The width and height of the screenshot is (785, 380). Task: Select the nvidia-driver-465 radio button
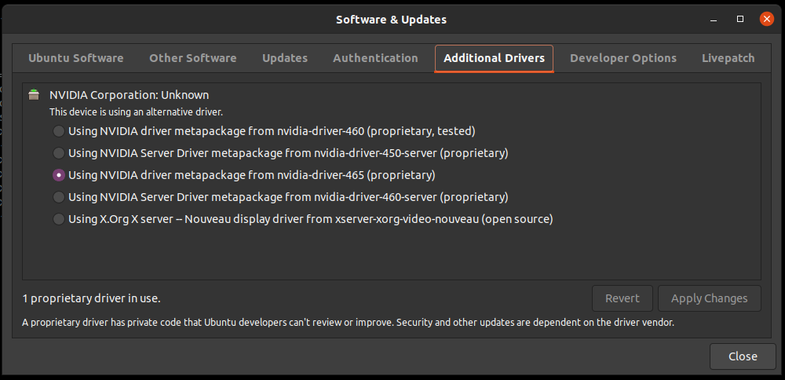pos(59,175)
